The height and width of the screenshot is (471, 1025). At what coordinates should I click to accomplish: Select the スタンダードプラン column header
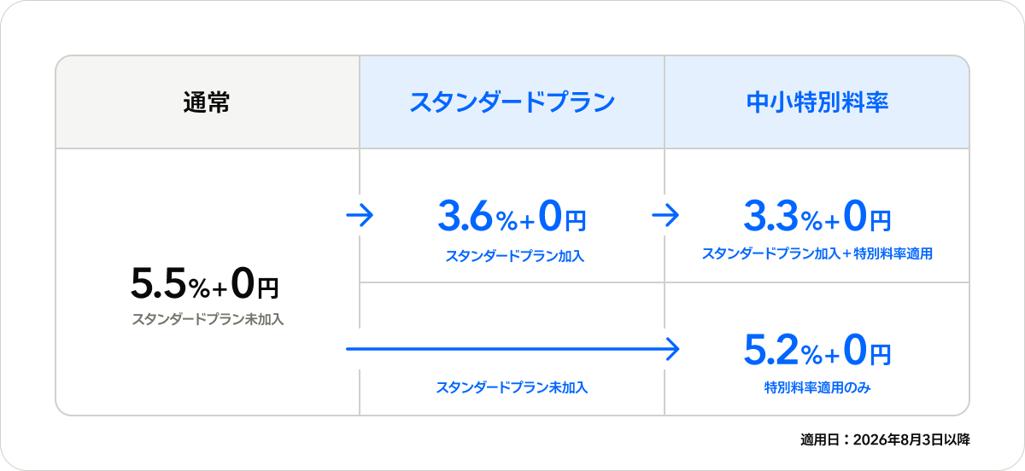(x=512, y=102)
